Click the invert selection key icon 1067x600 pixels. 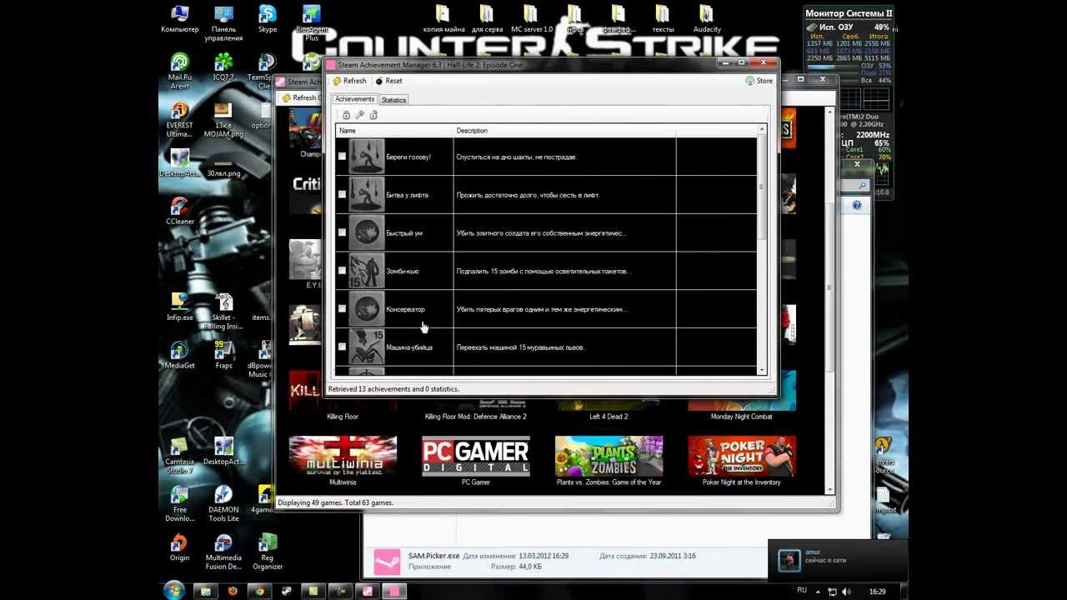(359, 115)
